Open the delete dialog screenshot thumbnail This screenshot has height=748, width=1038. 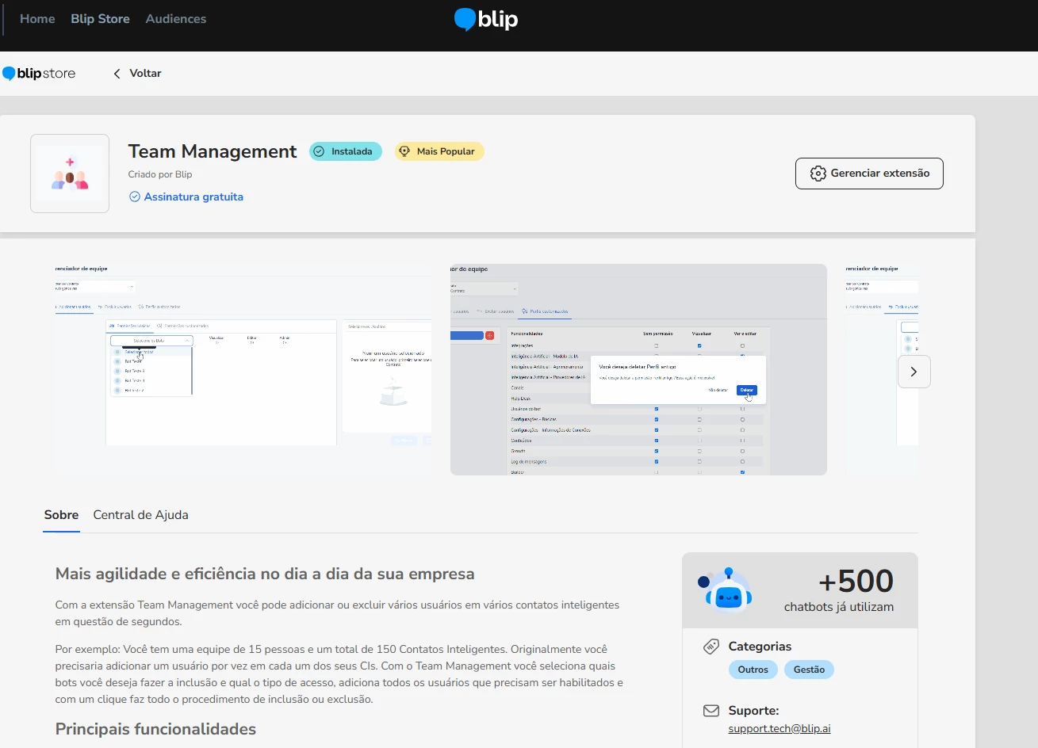(638, 369)
